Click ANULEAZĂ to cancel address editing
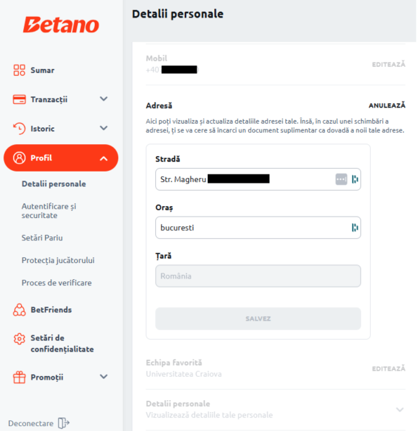 386,105
